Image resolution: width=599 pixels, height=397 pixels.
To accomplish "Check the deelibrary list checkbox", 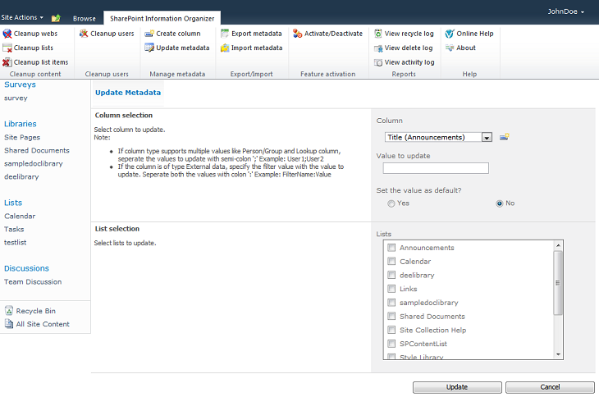I will [x=391, y=275].
